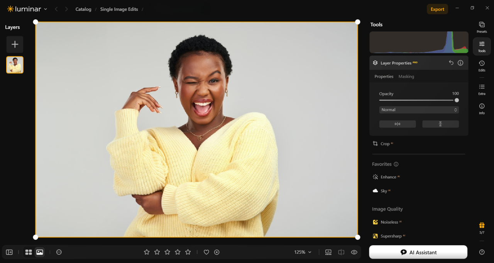Click the histogram display
The image size is (494, 263).
[419, 42]
